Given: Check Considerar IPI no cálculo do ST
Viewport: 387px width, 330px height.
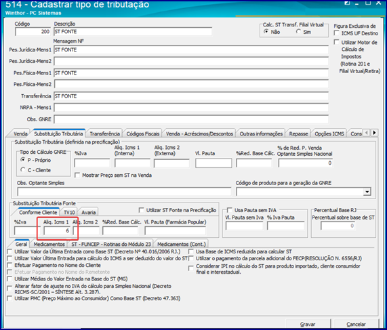Looking at the screenshot, I should (x=190, y=268).
